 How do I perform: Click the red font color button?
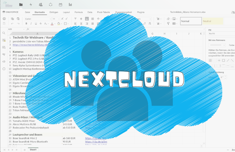pos(52,24)
